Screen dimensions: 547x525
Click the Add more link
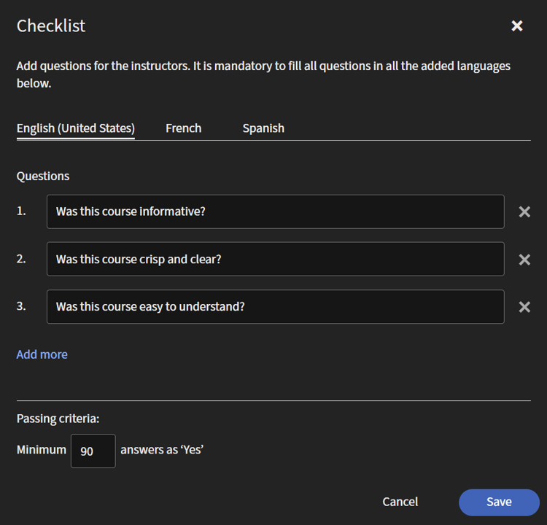[42, 354]
